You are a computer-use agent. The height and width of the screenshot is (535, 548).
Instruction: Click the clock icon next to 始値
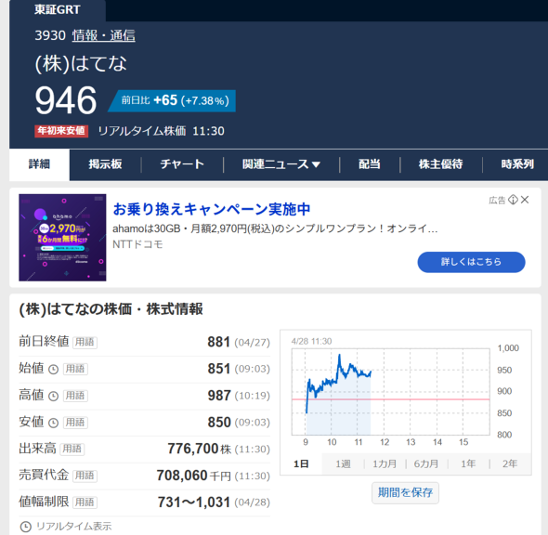53,369
